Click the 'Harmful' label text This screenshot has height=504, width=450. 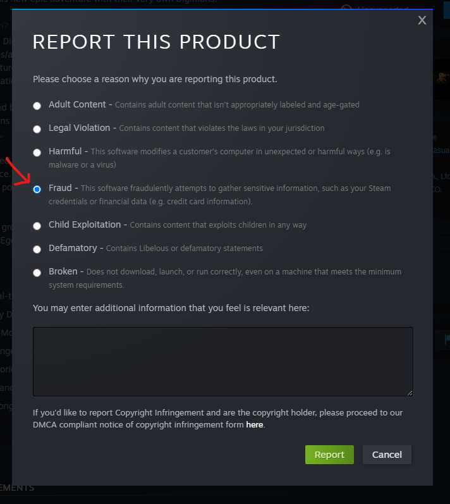65,151
